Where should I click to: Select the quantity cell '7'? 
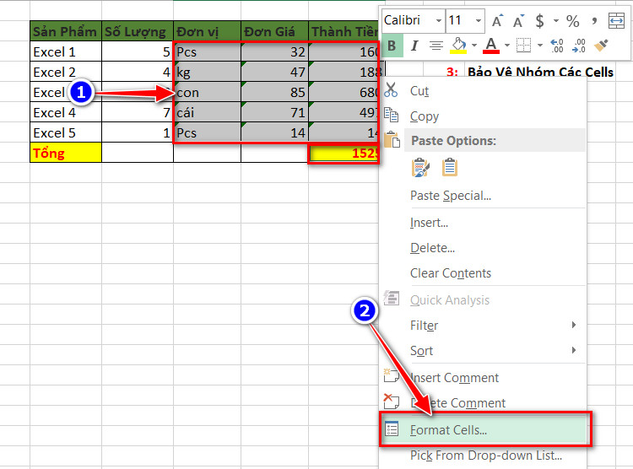tap(138, 112)
